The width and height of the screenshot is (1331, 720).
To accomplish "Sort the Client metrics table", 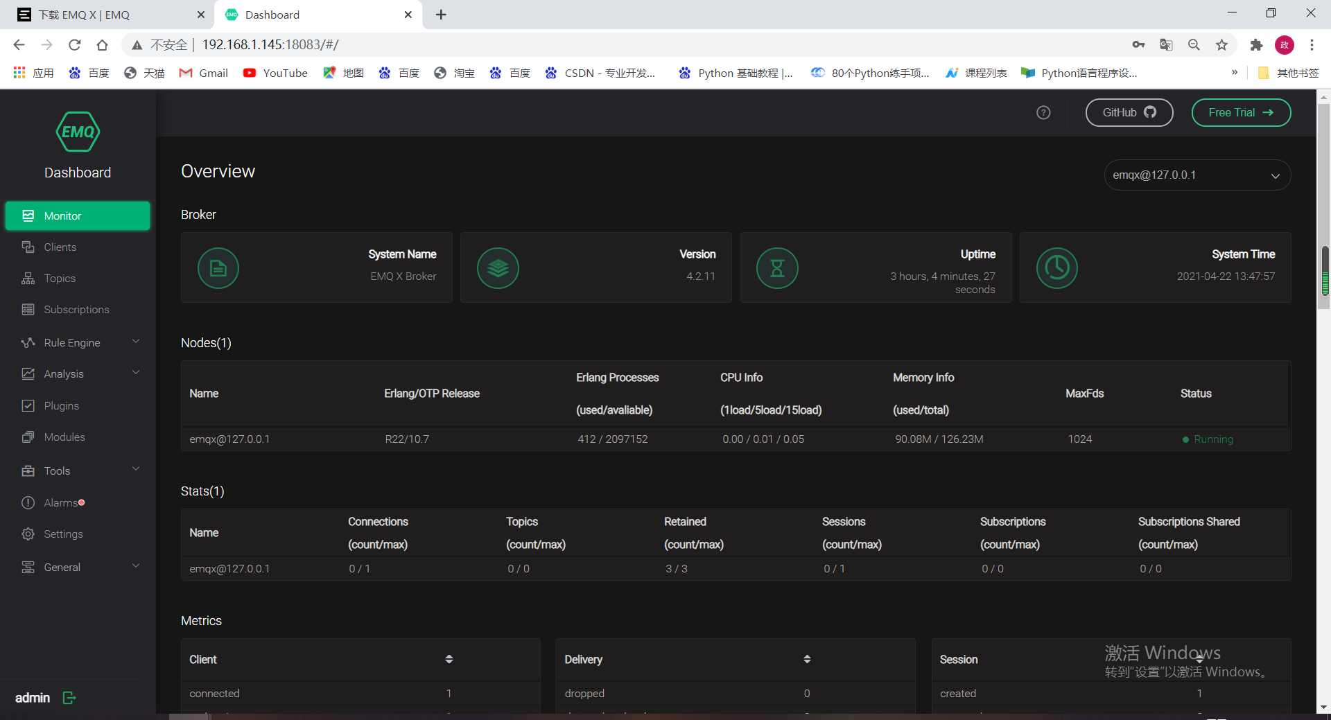I will 449,659.
